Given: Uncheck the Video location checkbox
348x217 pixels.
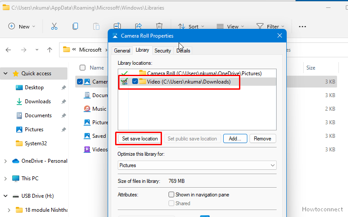Looking at the screenshot, I should pyautogui.click(x=135, y=81).
